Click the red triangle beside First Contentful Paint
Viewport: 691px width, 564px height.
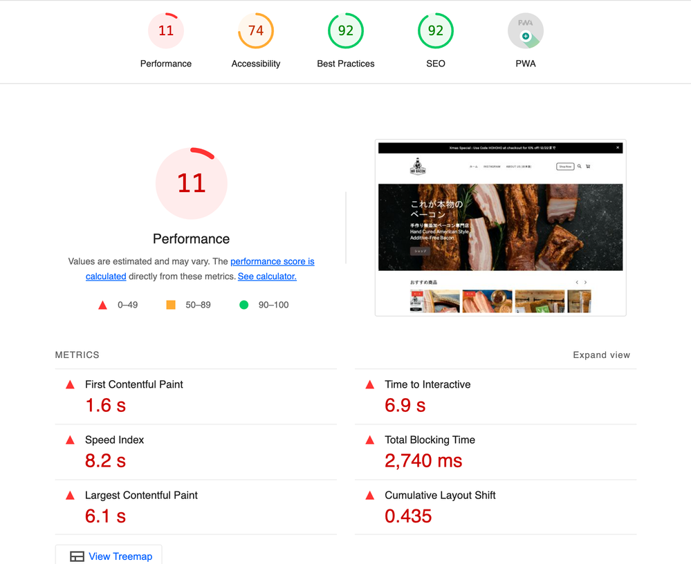(x=70, y=385)
